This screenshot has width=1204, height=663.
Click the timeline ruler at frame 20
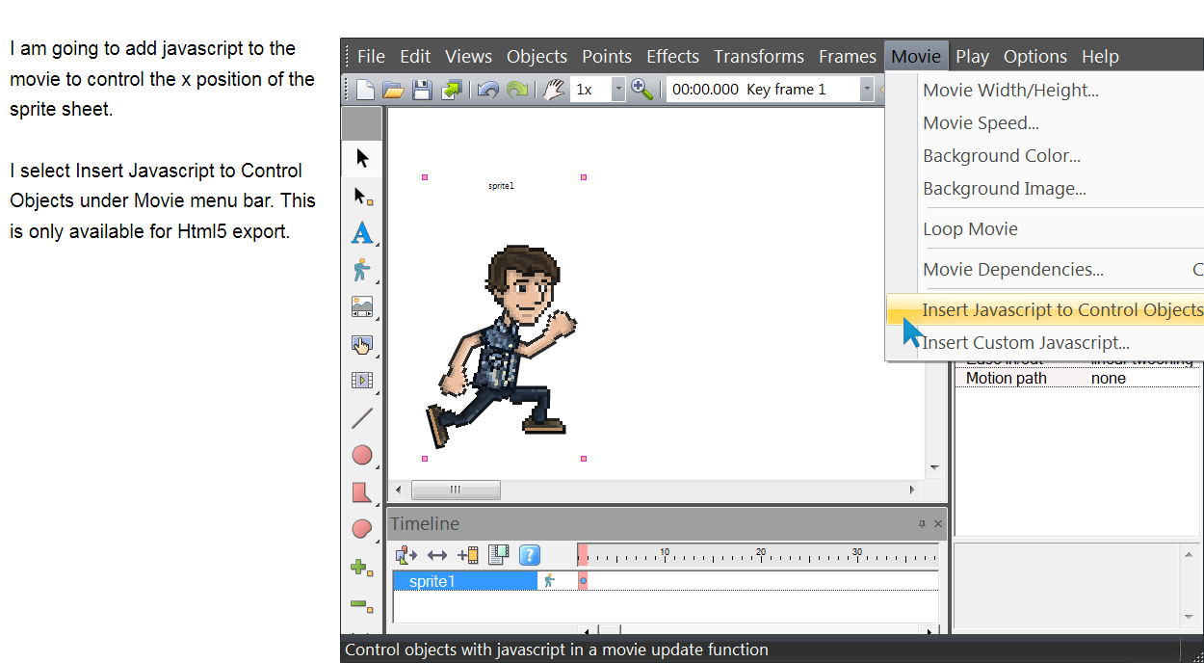pyautogui.click(x=761, y=554)
